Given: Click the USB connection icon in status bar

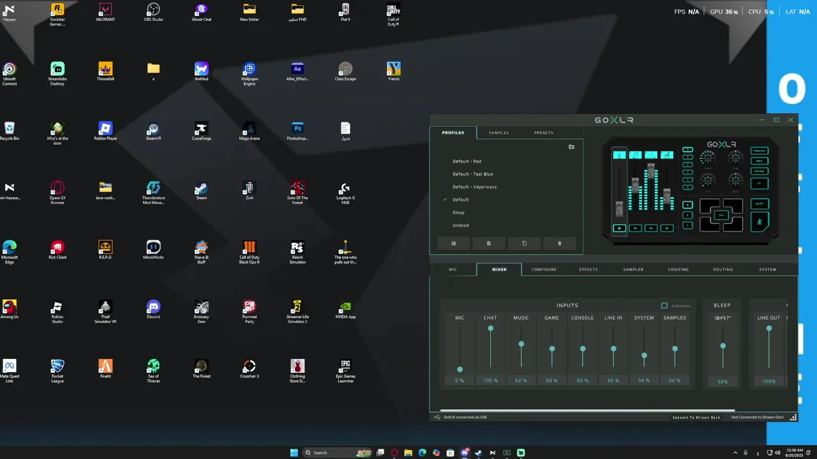Looking at the screenshot, I should click(437, 417).
